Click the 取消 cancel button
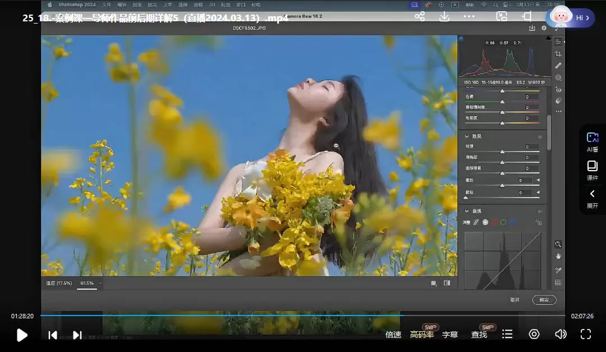Image resolution: width=606 pixels, height=352 pixels. coord(515,300)
